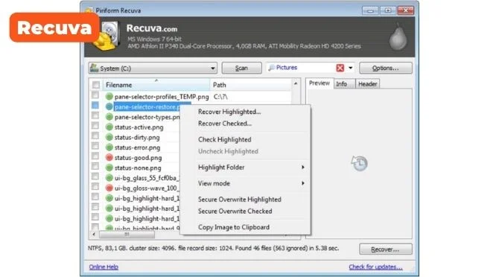Select the ui-bg_gloss-wave_100 filename
Screen dimensions: 499x277
pyautogui.click(x=147, y=188)
